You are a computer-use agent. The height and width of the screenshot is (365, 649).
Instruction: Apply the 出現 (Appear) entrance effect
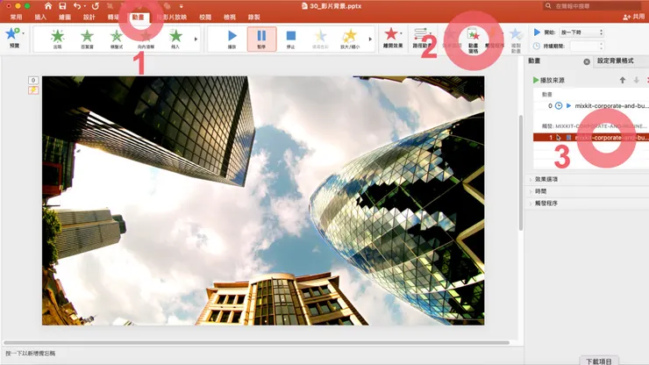[58, 39]
